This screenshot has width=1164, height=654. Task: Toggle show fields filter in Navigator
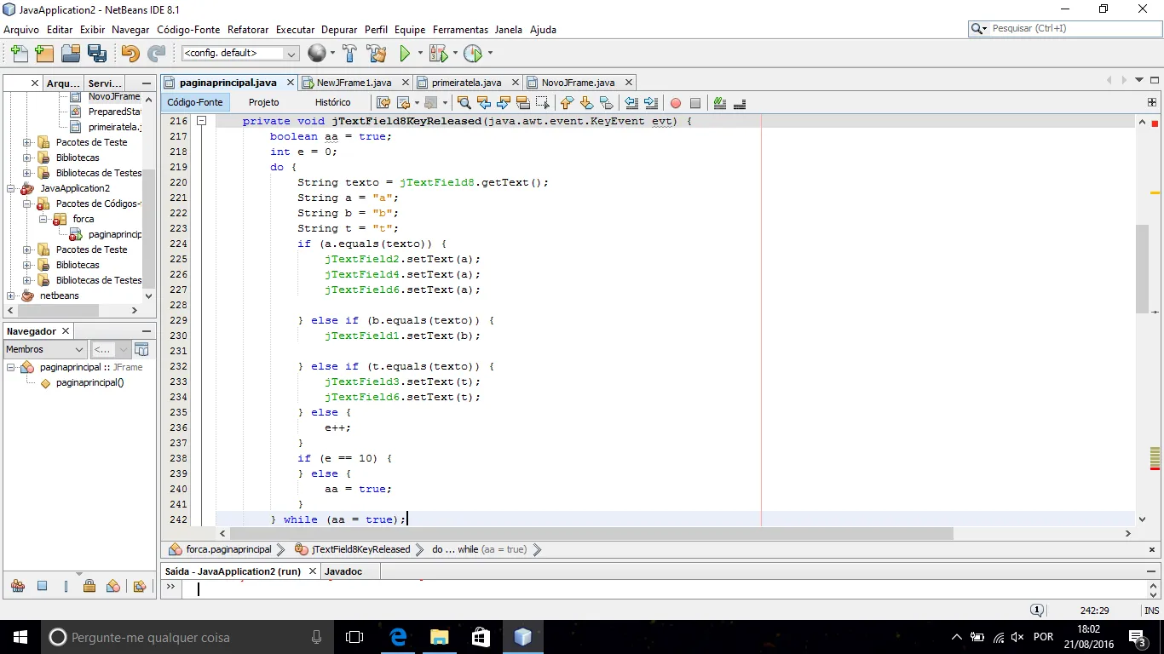pyautogui.click(x=42, y=586)
